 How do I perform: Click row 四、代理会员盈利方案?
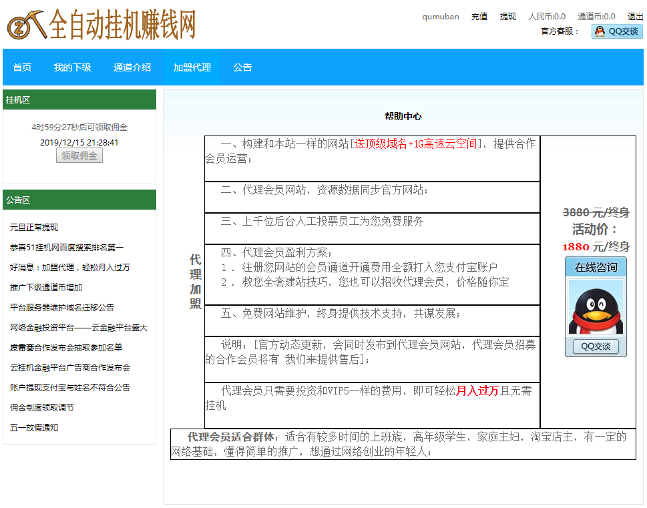[372, 275]
